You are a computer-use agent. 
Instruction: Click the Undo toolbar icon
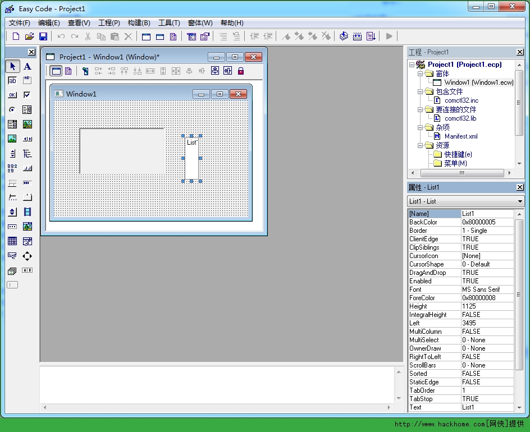click(x=61, y=36)
